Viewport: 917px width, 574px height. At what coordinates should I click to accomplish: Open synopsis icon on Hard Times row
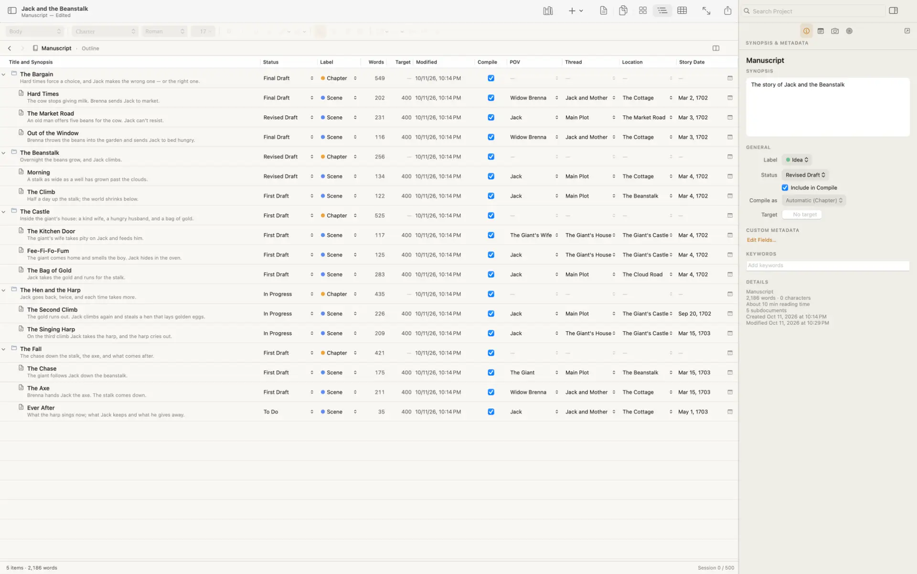click(730, 98)
